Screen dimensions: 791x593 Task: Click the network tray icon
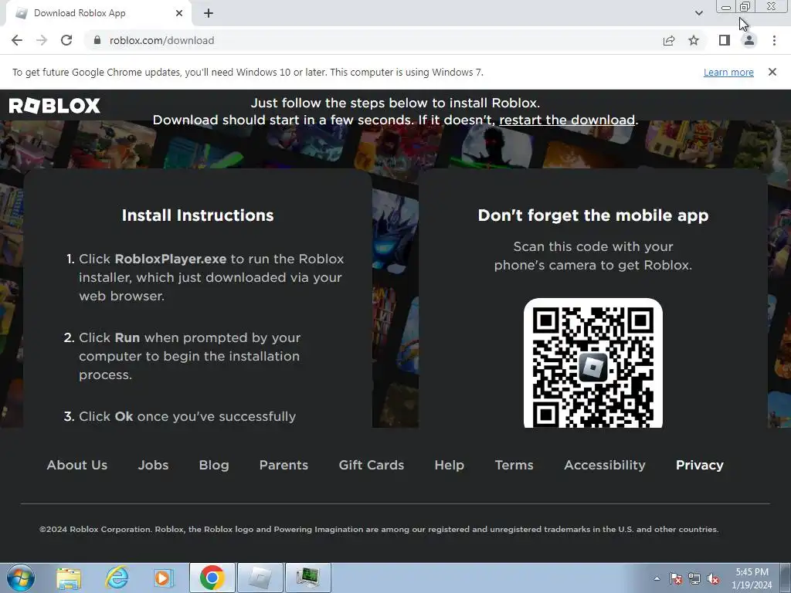point(694,578)
